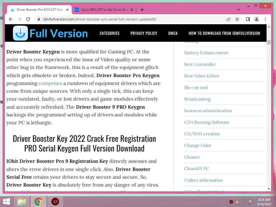Screen dimensions: 276x207
Task: Open the Windows Start menu
Action: tap(6, 202)
